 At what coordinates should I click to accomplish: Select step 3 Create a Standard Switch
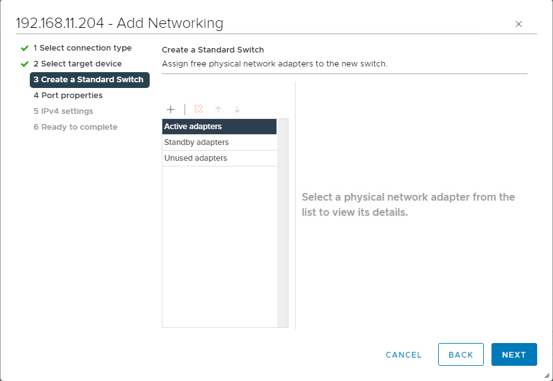tap(89, 80)
